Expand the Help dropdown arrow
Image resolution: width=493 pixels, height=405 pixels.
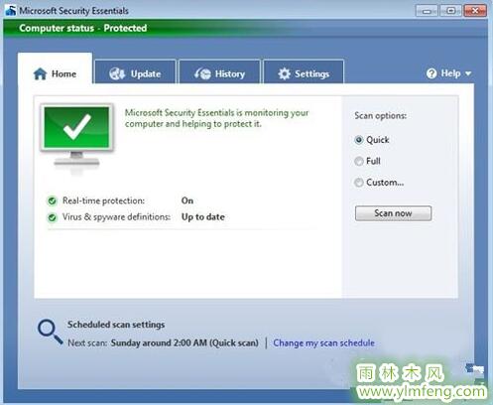click(x=468, y=73)
